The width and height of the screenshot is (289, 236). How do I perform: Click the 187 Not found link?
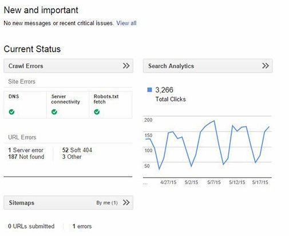point(26,157)
